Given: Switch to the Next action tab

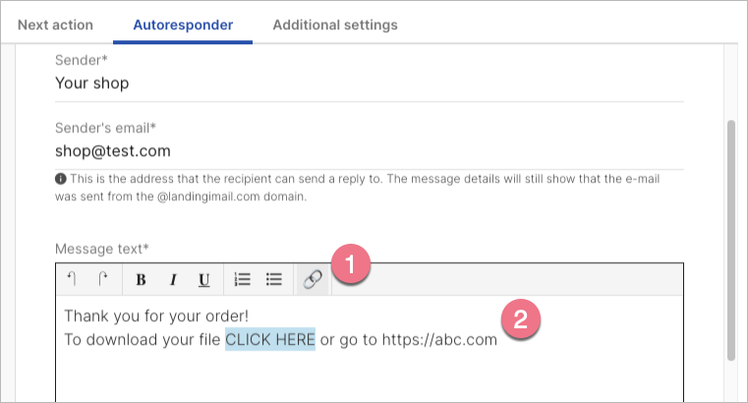Looking at the screenshot, I should [x=55, y=25].
